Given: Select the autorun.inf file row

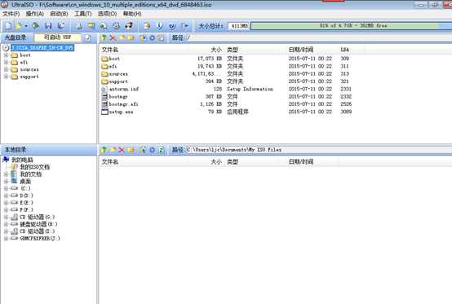Looking at the screenshot, I should 227,89.
